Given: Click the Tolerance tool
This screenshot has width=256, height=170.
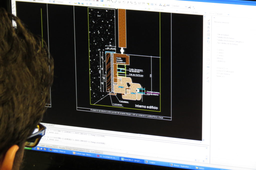Looking at the screenshot, I should tap(152, 4).
